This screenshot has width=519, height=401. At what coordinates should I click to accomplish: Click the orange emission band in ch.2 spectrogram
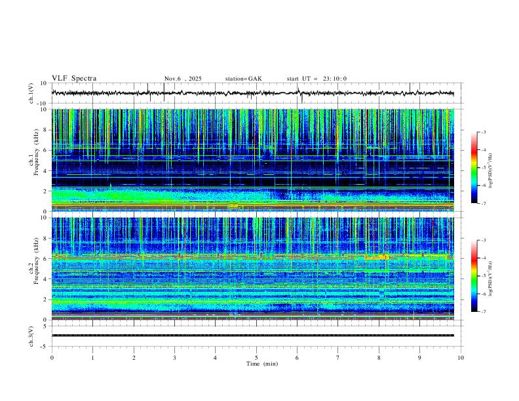point(376,257)
